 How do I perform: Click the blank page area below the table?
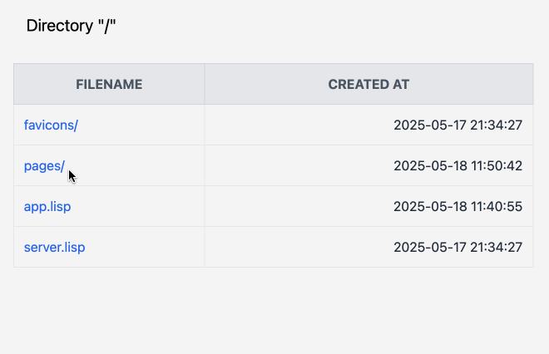tap(274, 312)
